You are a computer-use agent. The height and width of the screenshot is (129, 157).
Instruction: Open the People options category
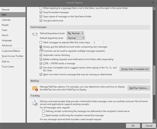click(13, 25)
